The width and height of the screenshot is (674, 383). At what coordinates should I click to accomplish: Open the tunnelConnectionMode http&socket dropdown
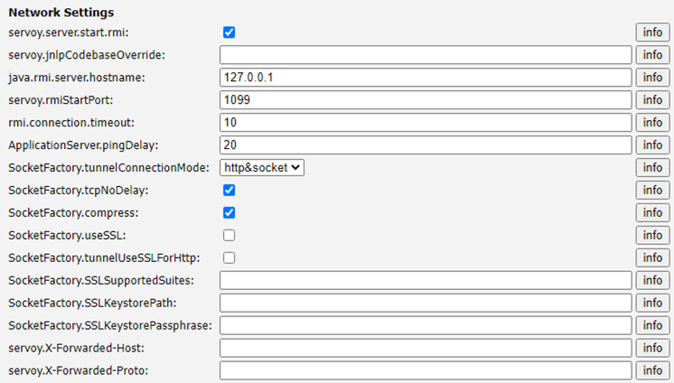[262, 168]
